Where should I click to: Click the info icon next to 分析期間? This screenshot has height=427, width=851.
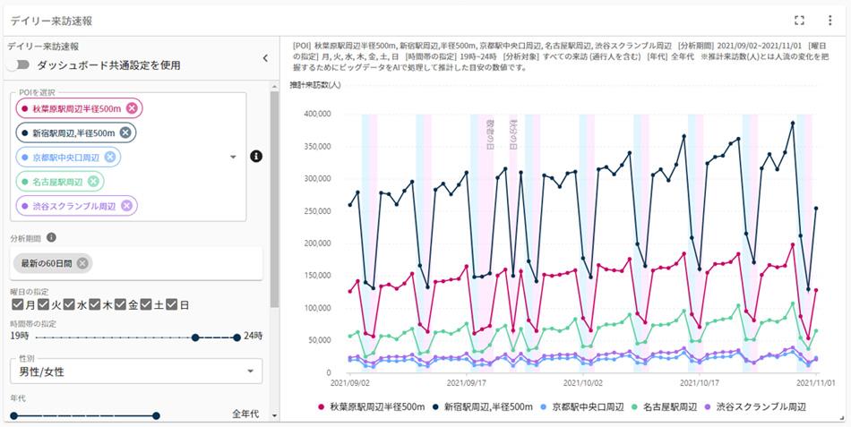51,238
